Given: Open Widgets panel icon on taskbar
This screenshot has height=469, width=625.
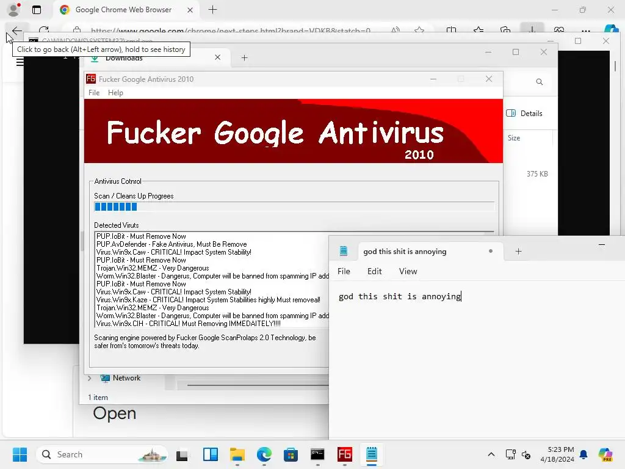Looking at the screenshot, I should point(211,454).
